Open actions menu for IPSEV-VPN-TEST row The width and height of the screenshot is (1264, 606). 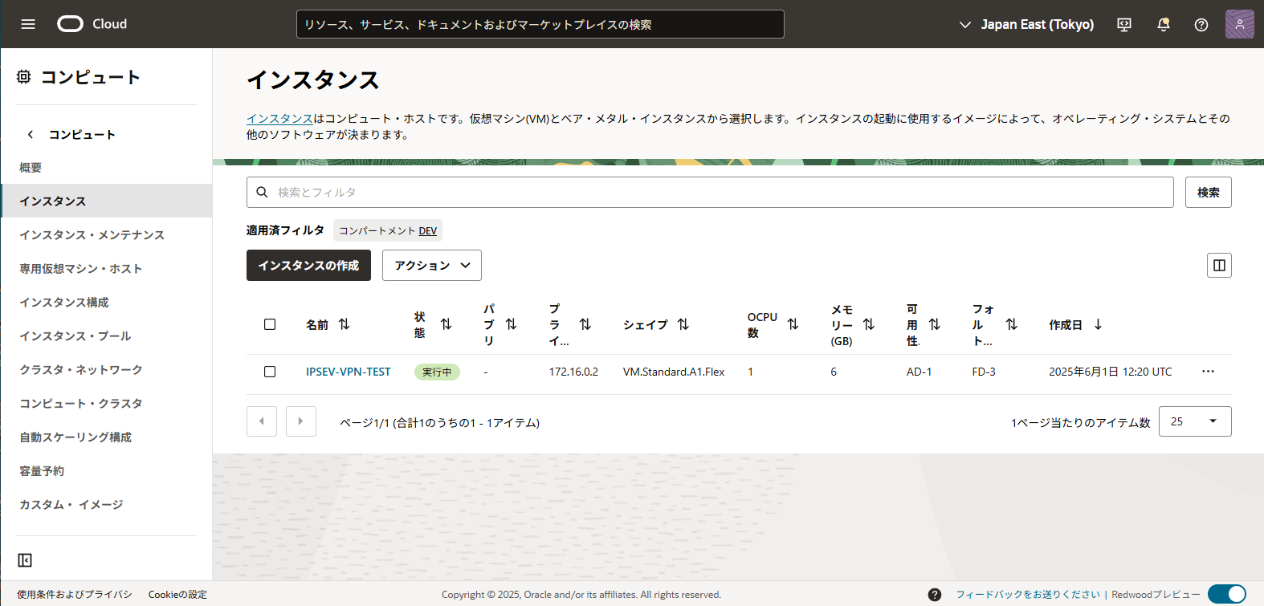1208,372
